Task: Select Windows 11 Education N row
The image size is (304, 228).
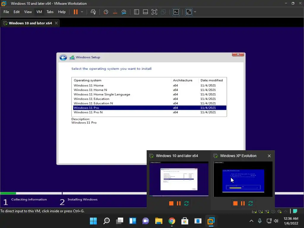Action: tap(150, 103)
